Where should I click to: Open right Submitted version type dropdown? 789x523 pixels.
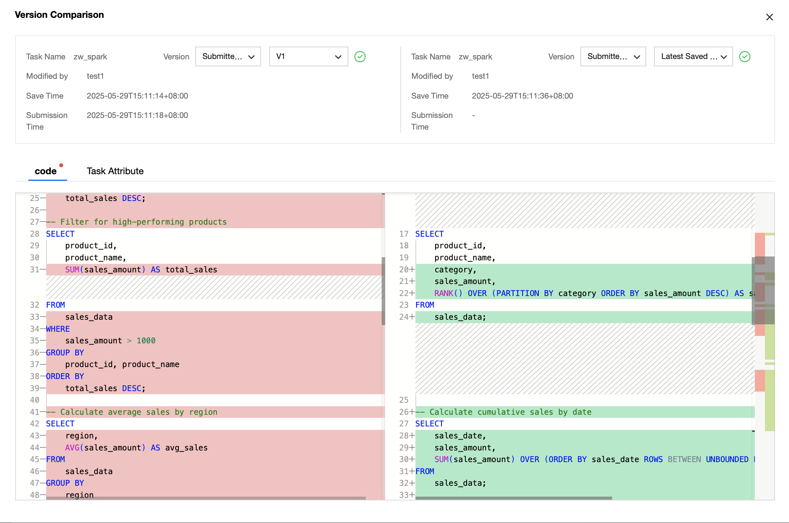point(613,57)
